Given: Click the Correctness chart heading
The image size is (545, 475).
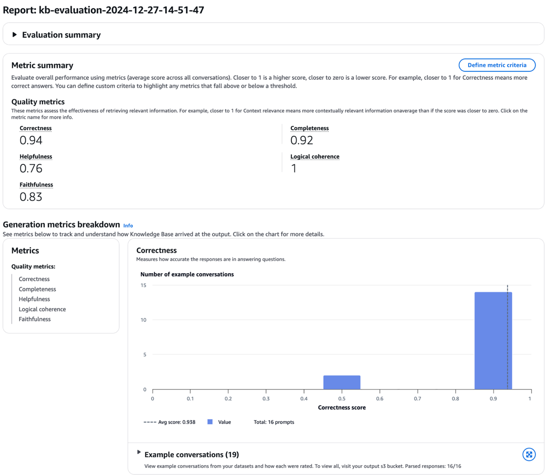Looking at the screenshot, I should (x=156, y=250).
